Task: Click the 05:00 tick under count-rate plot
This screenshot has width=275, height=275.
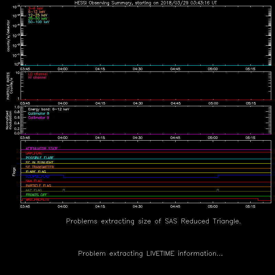Action: 213,69
